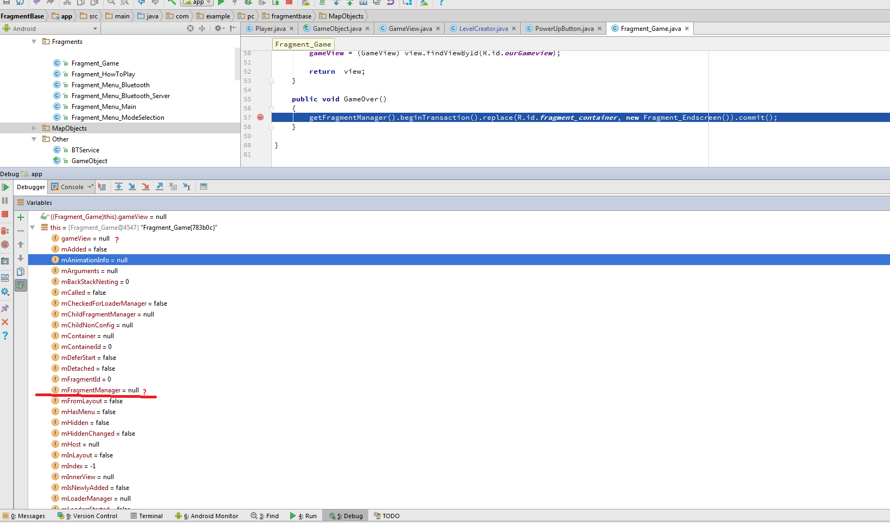This screenshot has width=890, height=523.
Task: Open the Evaluate Expression calculator icon
Action: tap(204, 187)
